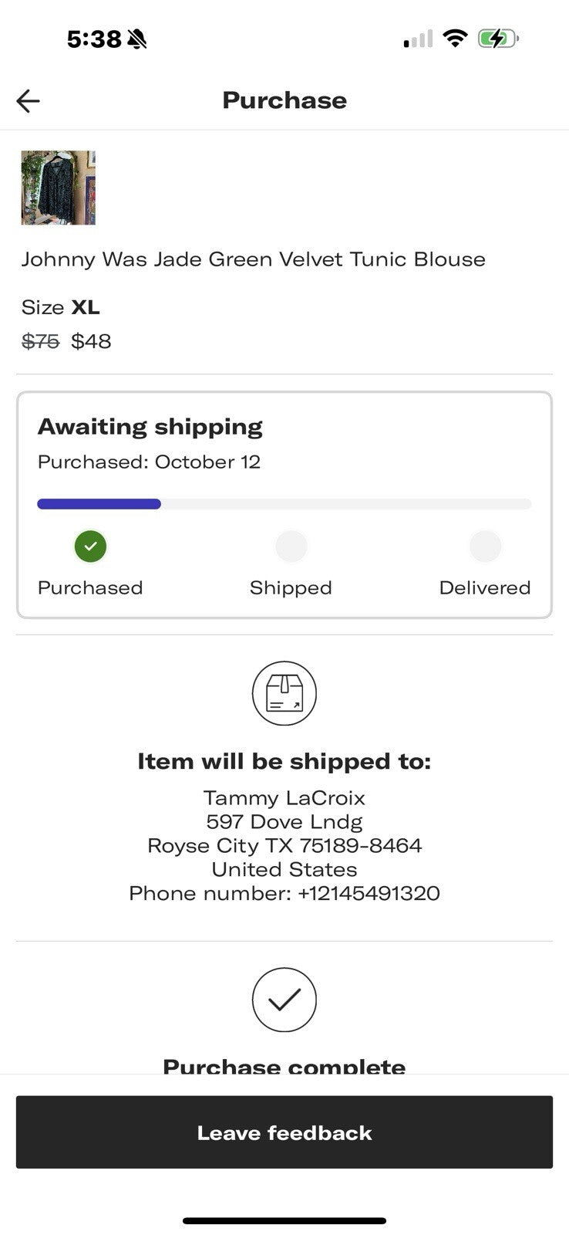Tap the Purchase complete checkmark icon
569x1235 pixels.
click(x=284, y=1000)
